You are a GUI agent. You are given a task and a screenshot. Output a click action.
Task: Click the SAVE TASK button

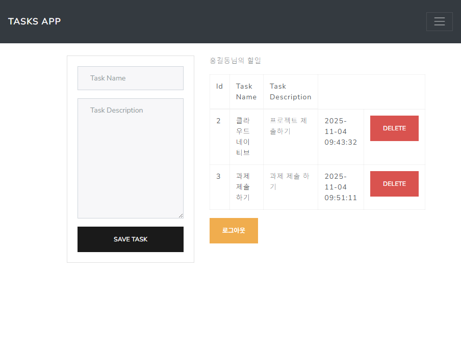point(130,239)
